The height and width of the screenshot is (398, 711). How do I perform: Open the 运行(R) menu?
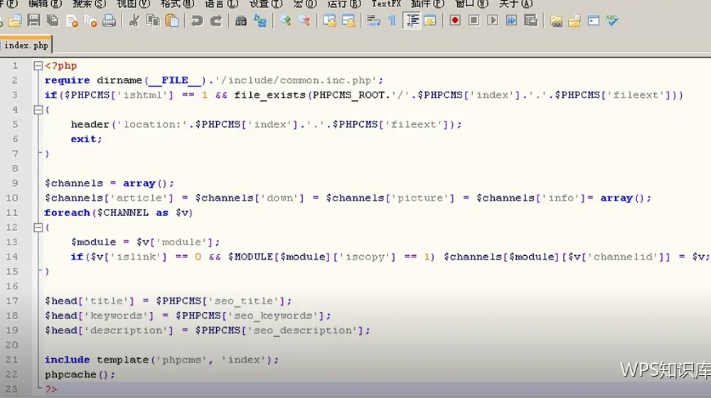(345, 4)
